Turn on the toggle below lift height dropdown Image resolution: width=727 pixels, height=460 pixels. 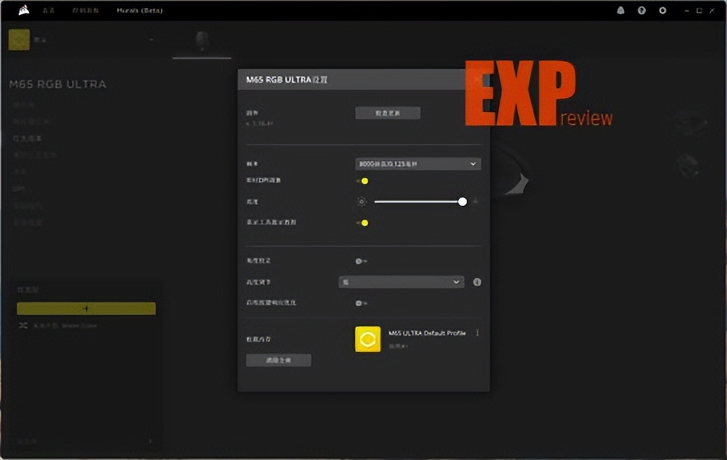361,303
